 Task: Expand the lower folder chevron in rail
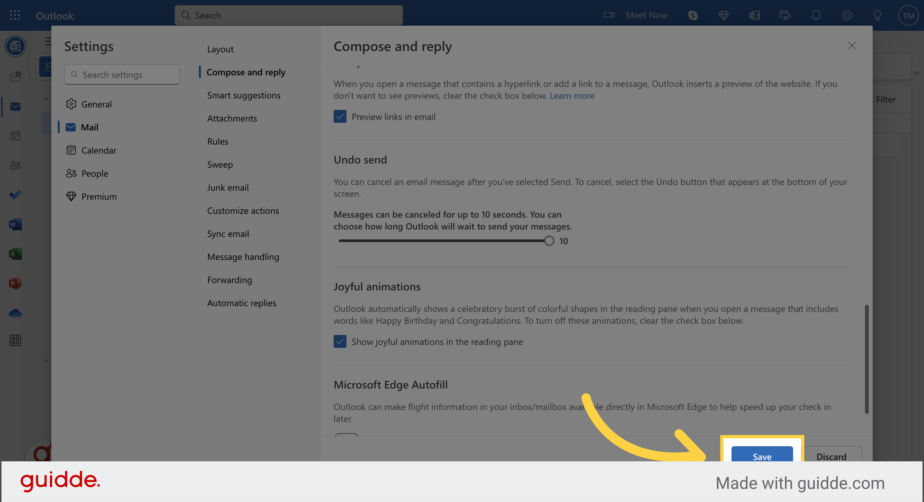(x=46, y=360)
